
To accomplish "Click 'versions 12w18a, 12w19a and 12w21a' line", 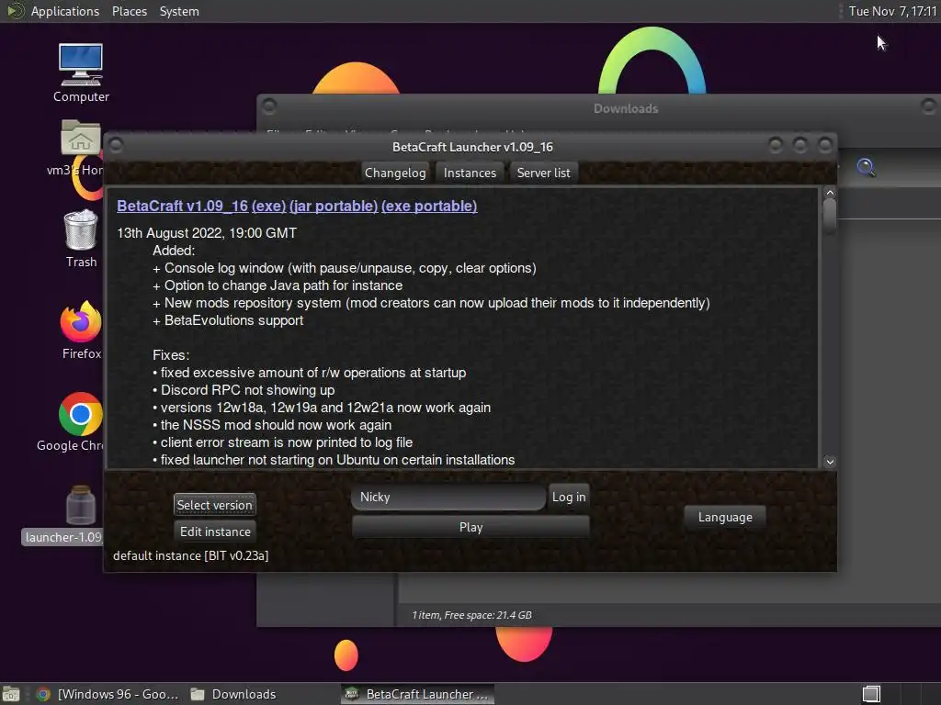I will [x=322, y=408].
